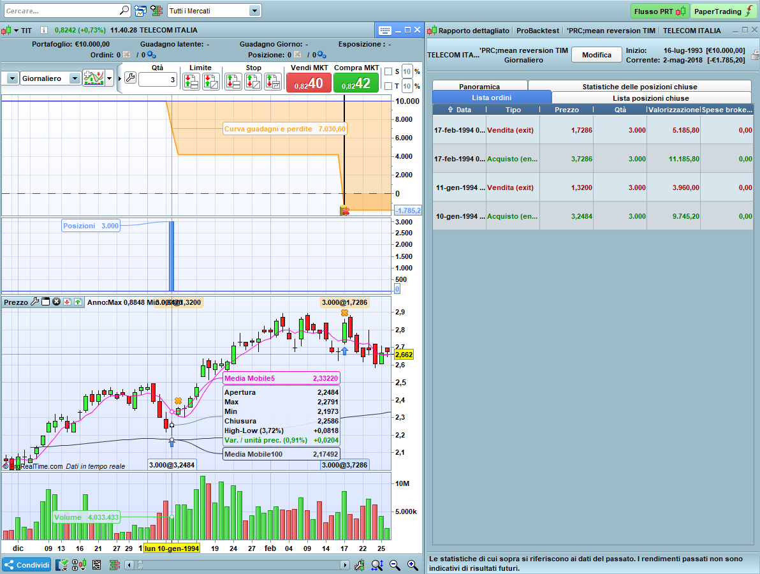760x574 pixels.
Task: Close all positions X icon
Action: 298,55
